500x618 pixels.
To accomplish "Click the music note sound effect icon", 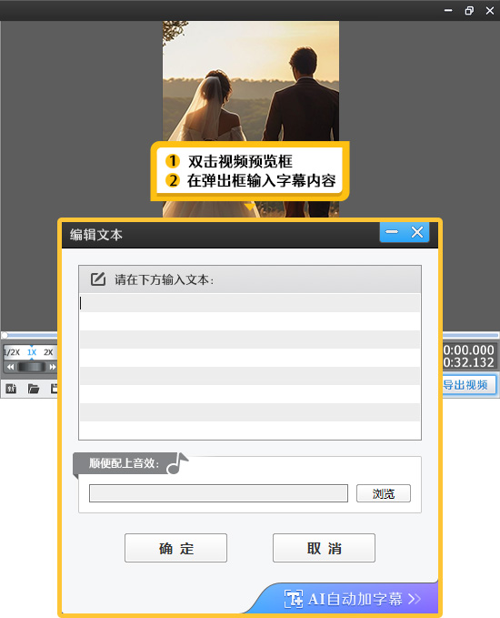I will click(177, 463).
